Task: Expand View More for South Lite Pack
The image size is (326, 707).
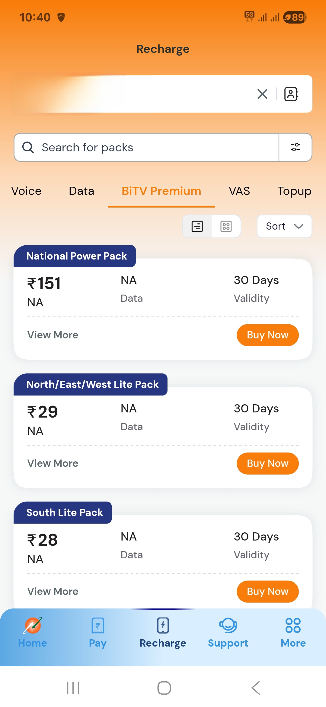Action: pos(53,592)
